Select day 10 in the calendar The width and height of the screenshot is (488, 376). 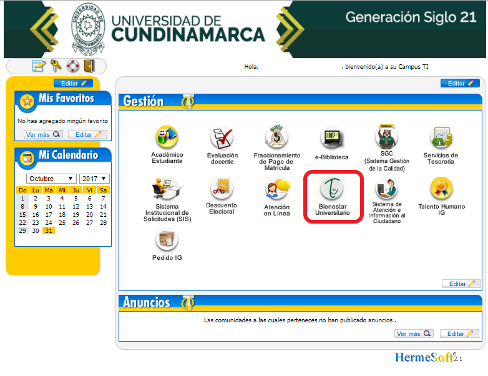click(x=49, y=206)
